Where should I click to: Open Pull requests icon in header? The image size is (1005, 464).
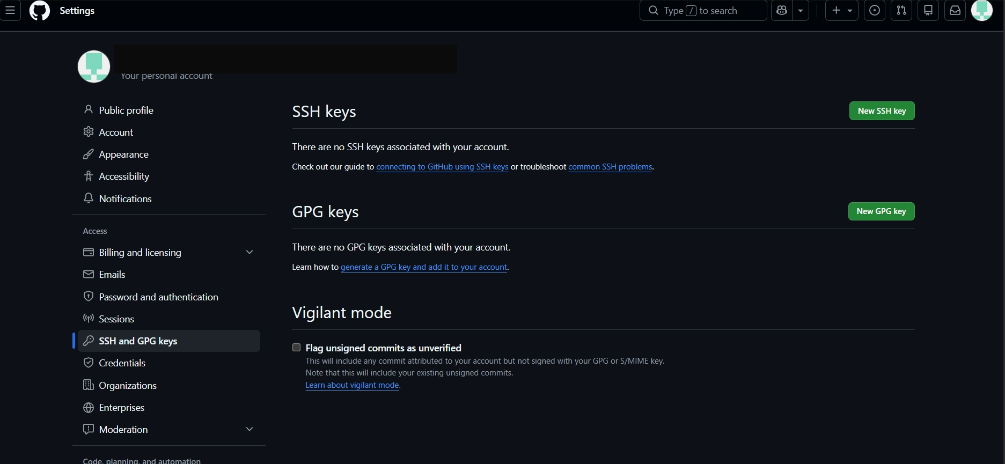901,11
